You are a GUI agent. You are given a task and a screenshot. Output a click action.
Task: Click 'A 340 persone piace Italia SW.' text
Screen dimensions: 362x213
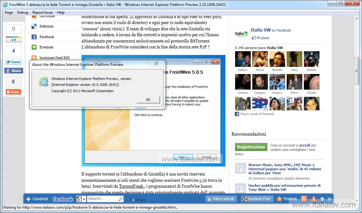259,48
